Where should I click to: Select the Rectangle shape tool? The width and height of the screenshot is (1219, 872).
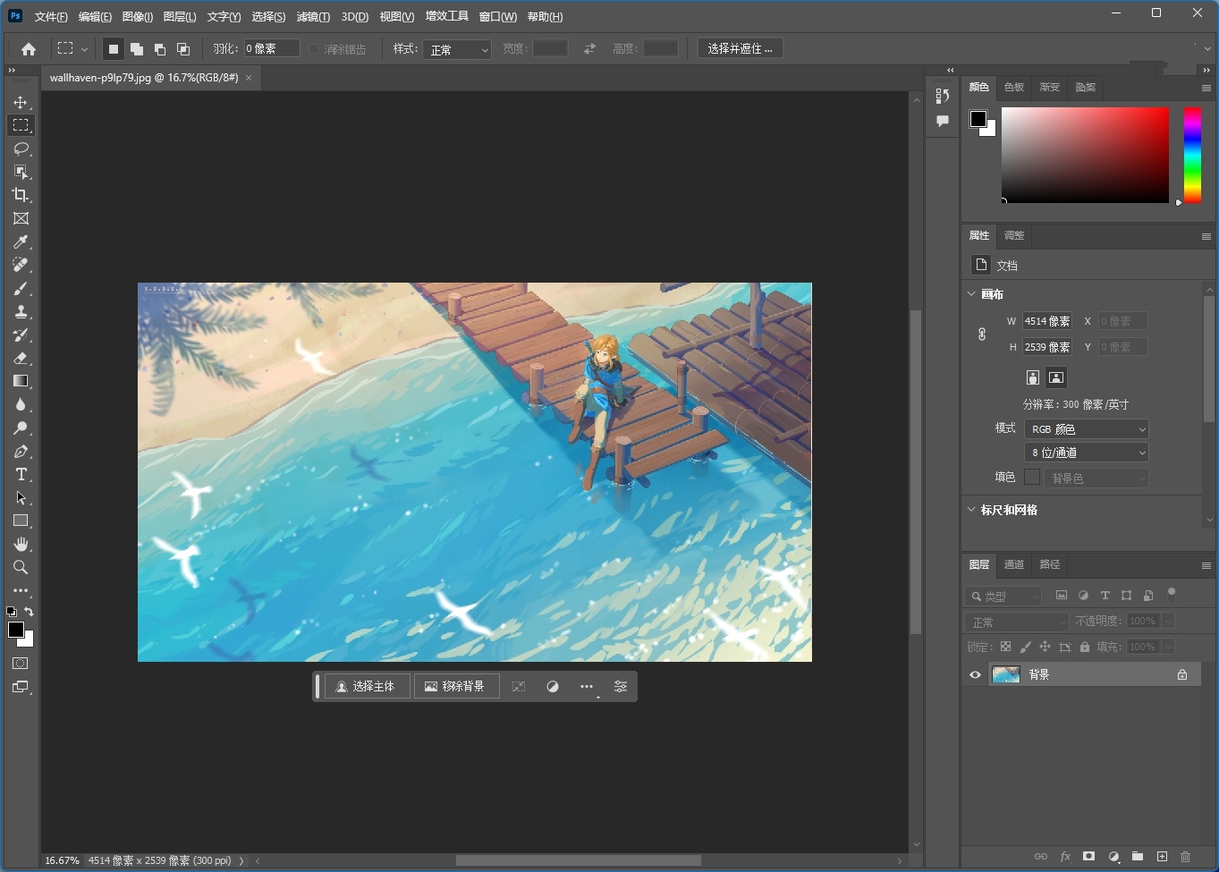point(21,521)
